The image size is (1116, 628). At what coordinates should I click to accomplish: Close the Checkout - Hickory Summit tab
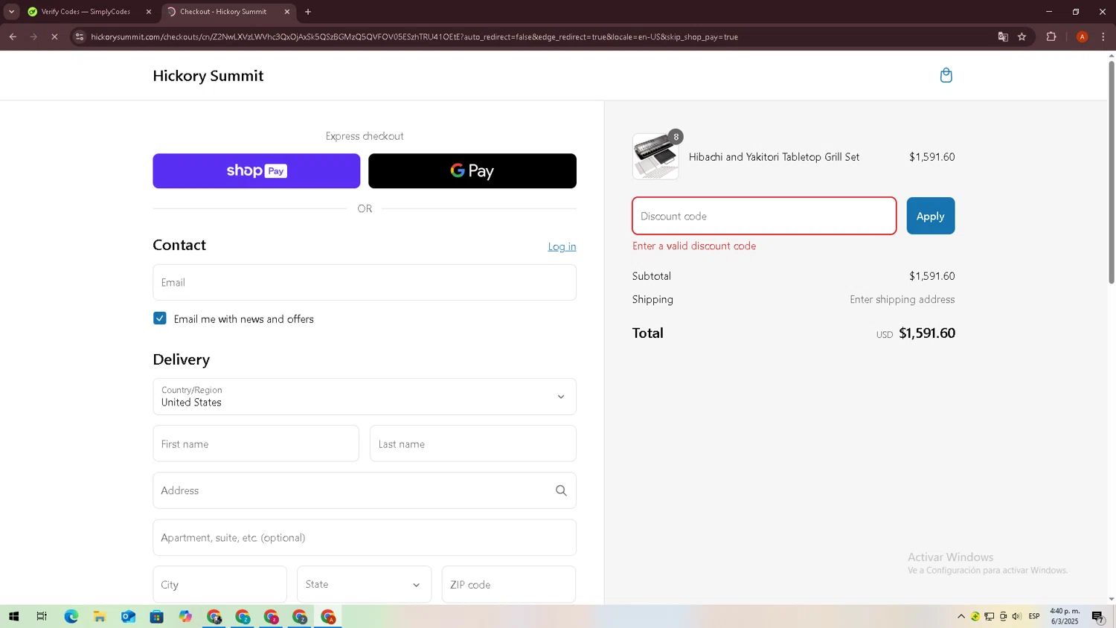[287, 12]
